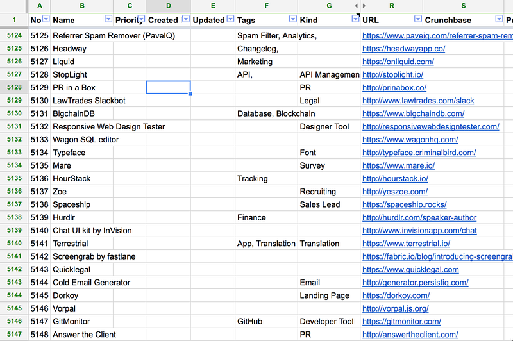Image resolution: width=513 pixels, height=341 pixels.
Task: Open the prinabox.co link
Action: click(394, 88)
